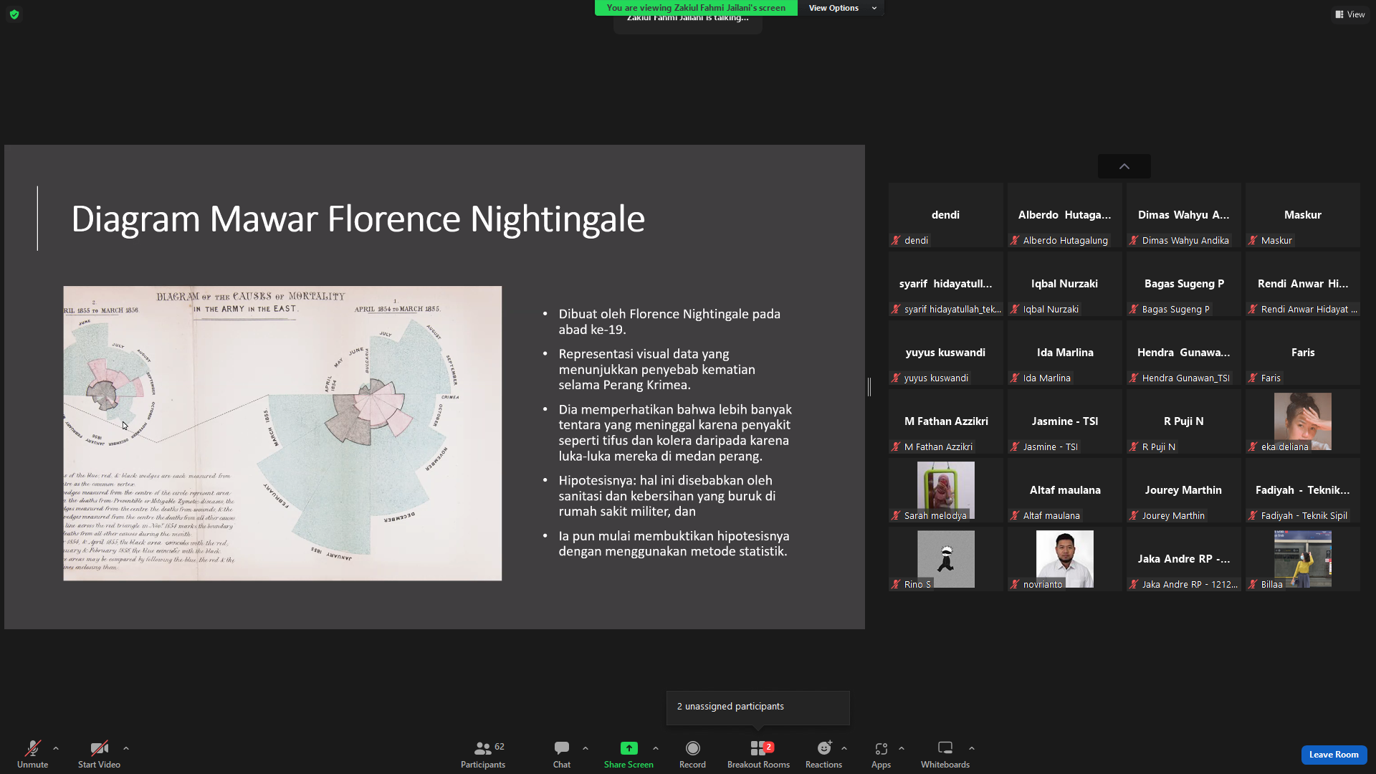Select yuyus kuswandi's tile
This screenshot has height=774, width=1376.
click(946, 353)
